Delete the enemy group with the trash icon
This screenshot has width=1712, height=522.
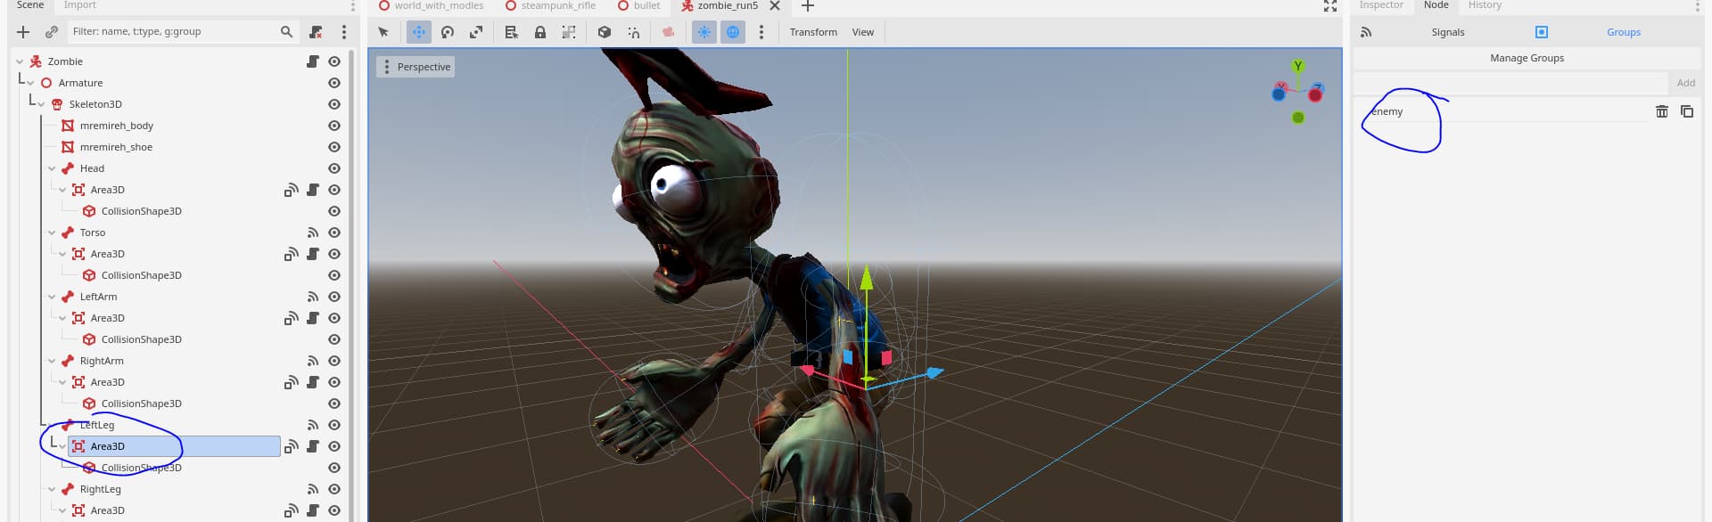[1662, 111]
